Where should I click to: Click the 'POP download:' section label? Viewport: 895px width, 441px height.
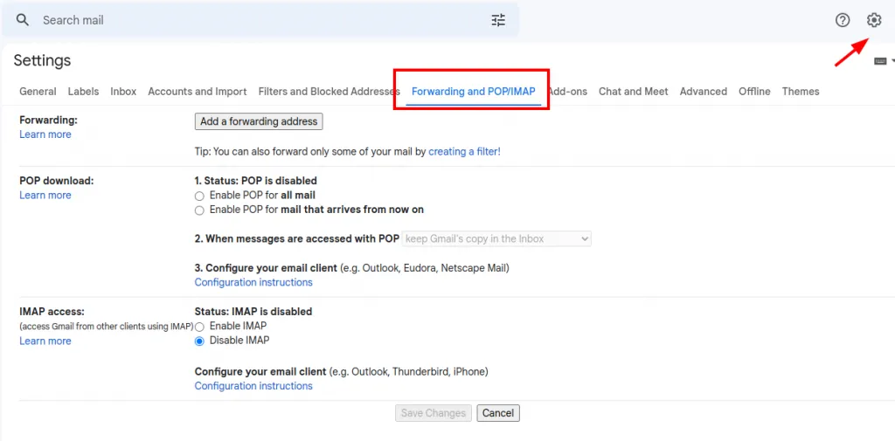57,181
